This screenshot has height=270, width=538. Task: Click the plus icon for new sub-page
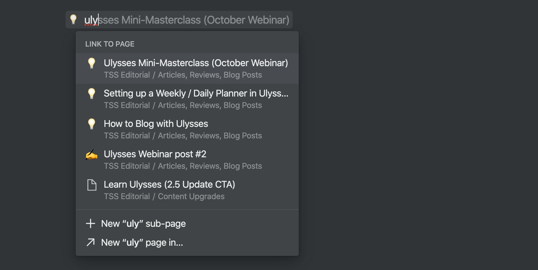(x=90, y=223)
